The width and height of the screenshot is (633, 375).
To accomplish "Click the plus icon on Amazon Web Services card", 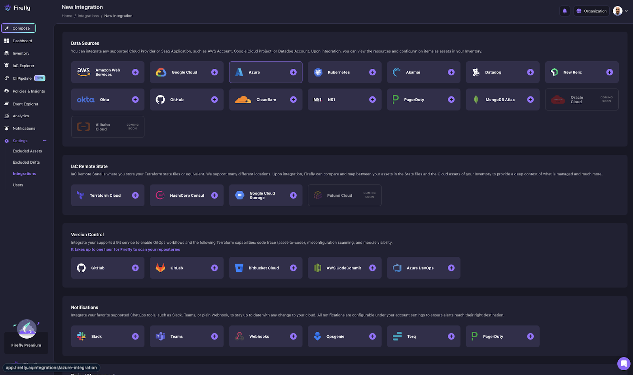I will pos(135,72).
